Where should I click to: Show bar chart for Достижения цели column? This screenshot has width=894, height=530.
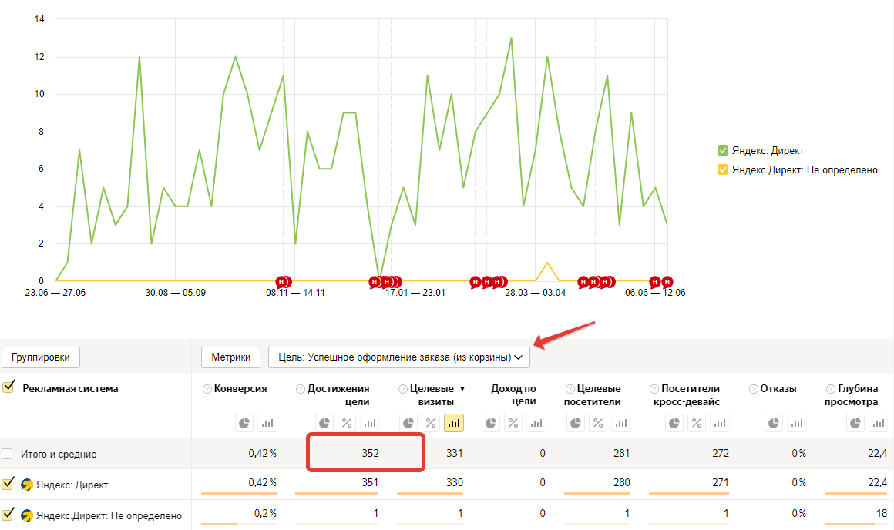[369, 423]
